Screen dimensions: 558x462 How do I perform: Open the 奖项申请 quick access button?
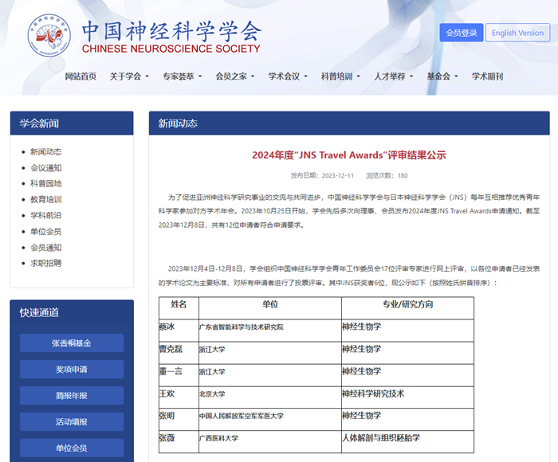click(72, 370)
